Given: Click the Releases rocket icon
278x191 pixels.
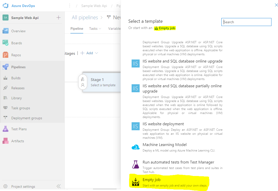Looking at the screenshot, I should (6, 88).
